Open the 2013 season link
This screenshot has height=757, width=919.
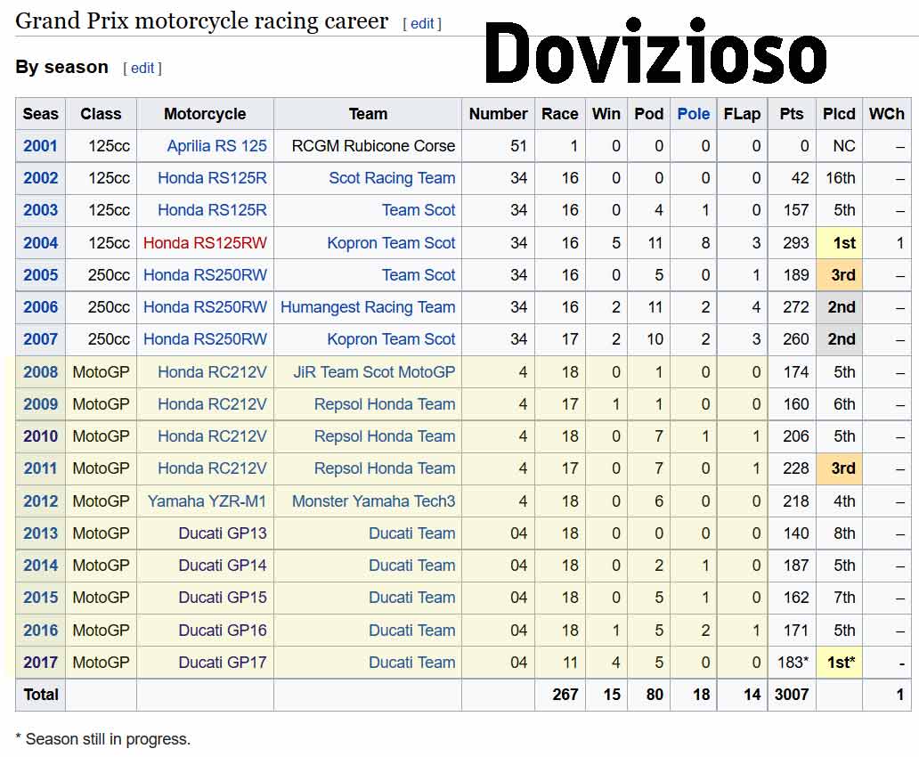pyautogui.click(x=40, y=533)
